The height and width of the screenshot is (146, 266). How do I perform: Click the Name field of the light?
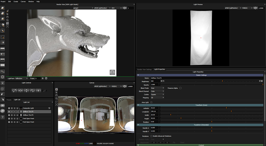click(x=207, y=78)
